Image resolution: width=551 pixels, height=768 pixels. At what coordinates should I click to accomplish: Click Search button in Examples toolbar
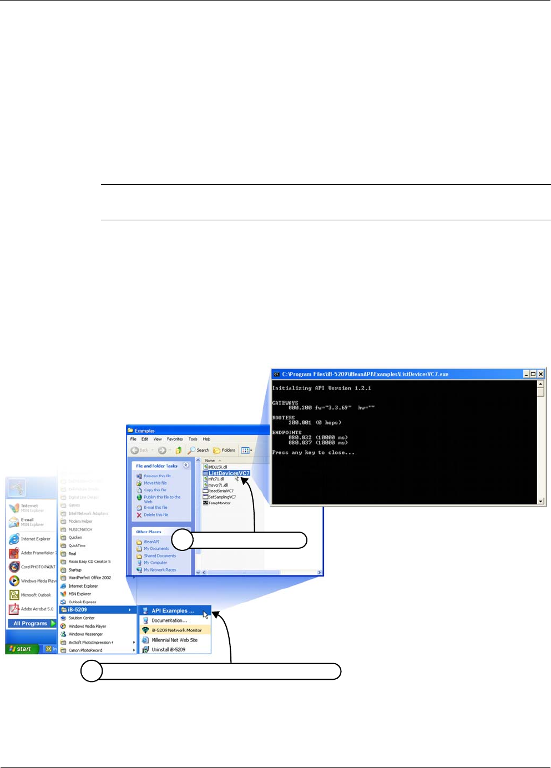point(198,450)
